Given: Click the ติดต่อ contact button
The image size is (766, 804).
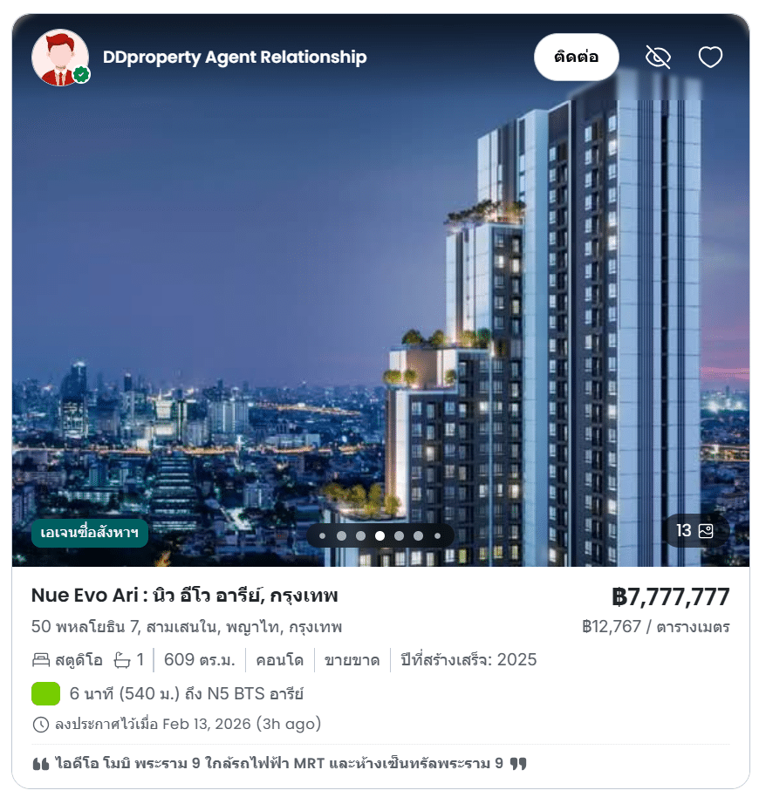Looking at the screenshot, I should click(576, 57).
